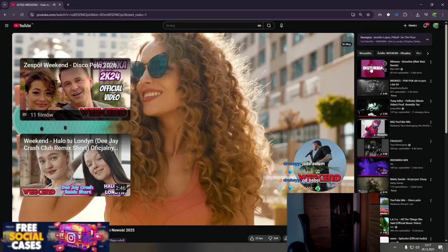Open the INSOMNIA MIX thumbnail
The width and height of the screenshot is (448, 252).
373,167
